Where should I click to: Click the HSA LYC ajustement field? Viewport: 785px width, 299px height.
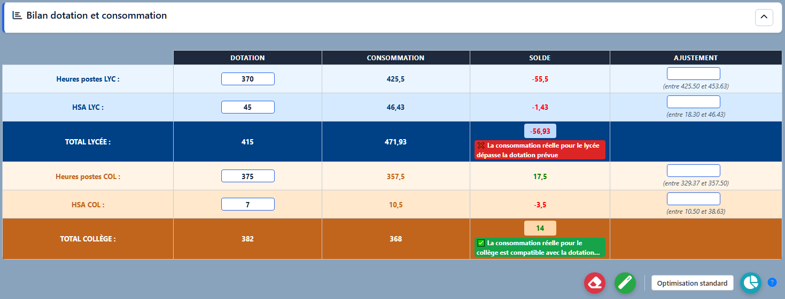click(694, 102)
